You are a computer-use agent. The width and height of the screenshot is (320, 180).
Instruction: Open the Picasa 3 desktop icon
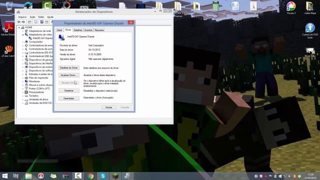(291, 8)
